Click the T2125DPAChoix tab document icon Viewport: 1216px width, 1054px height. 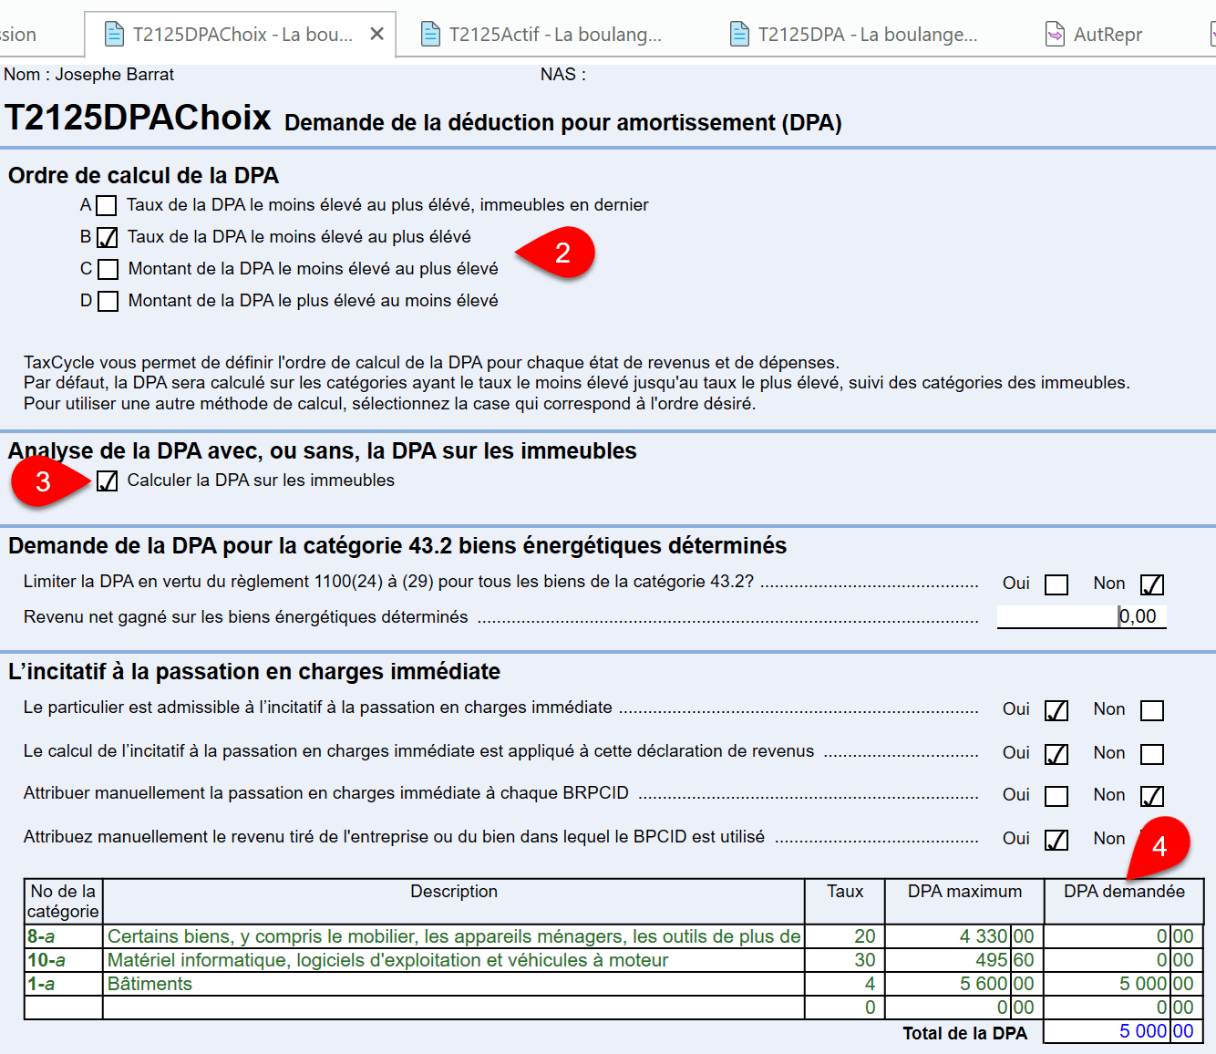coord(114,35)
